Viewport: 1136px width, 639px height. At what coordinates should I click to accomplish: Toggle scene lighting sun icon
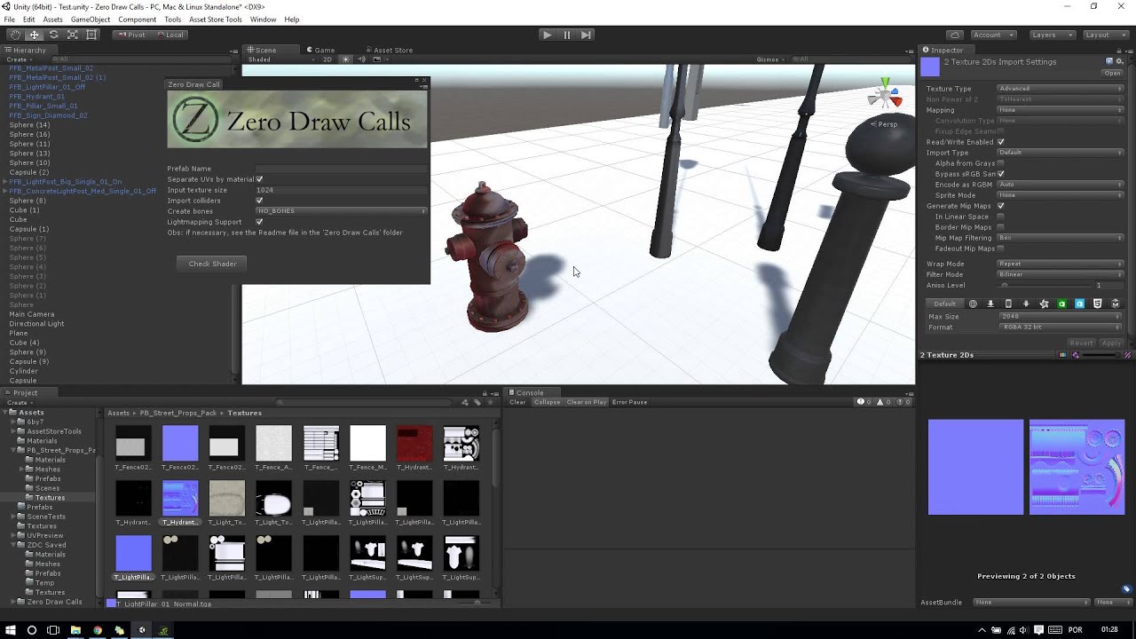pyautogui.click(x=346, y=59)
